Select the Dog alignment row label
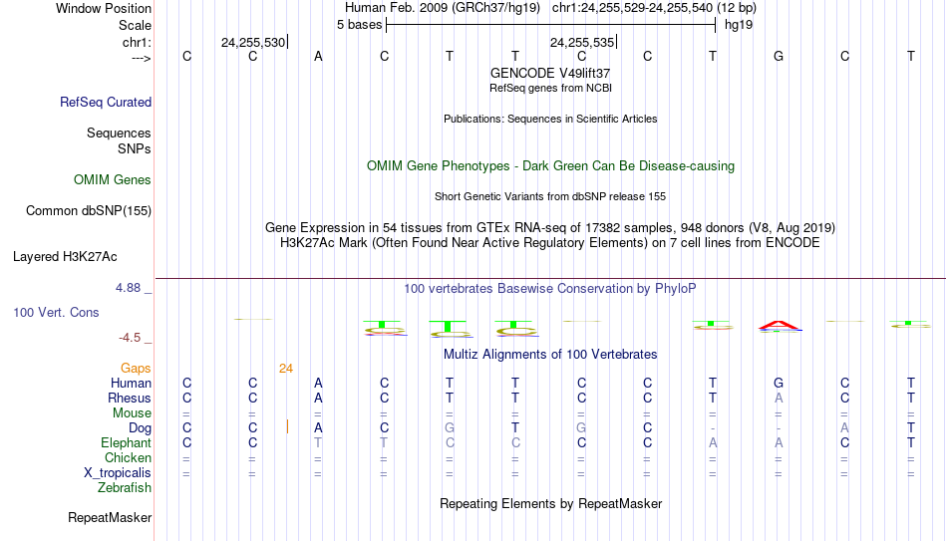The image size is (947, 541). [x=140, y=428]
